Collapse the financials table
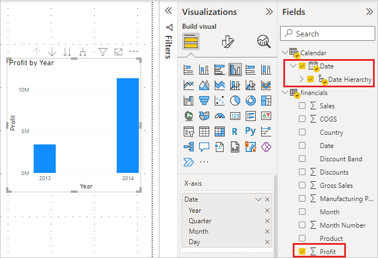Viewport: 378px width, 258px height. [285, 92]
